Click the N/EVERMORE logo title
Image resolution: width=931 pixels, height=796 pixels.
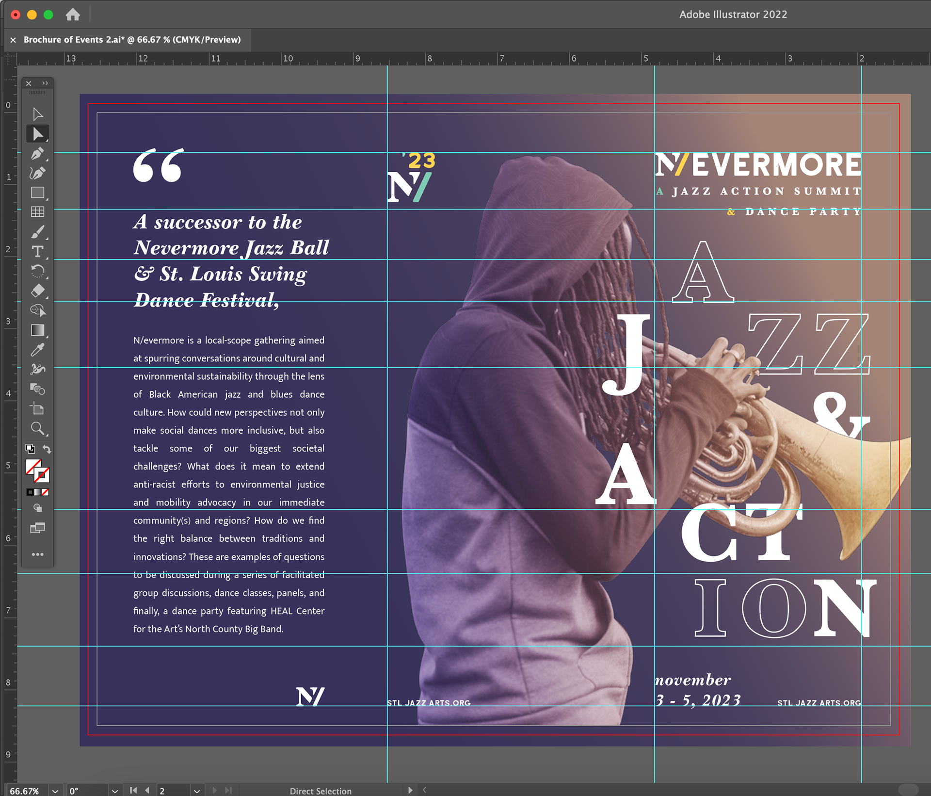(758, 164)
